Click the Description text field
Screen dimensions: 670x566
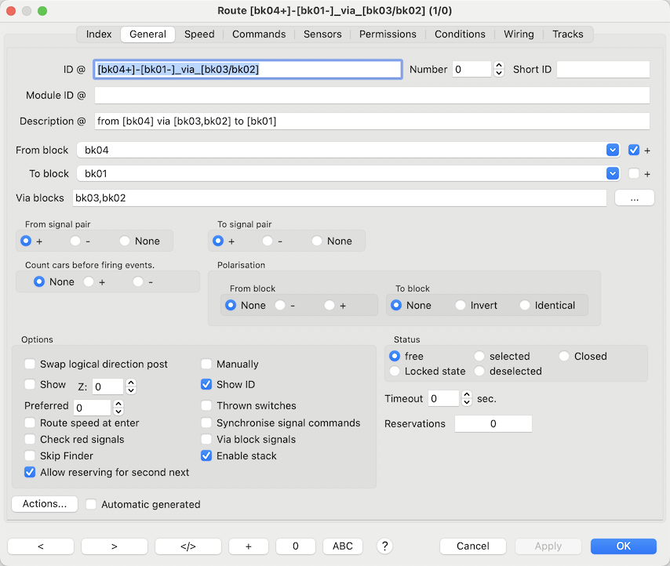pos(372,122)
